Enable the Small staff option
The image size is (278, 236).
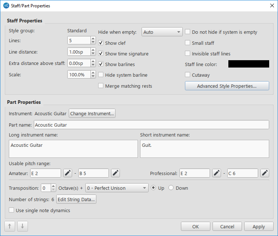(x=188, y=43)
